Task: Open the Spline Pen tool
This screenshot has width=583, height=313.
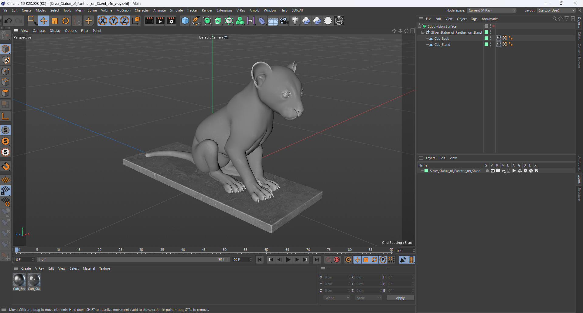Action: pos(196,21)
